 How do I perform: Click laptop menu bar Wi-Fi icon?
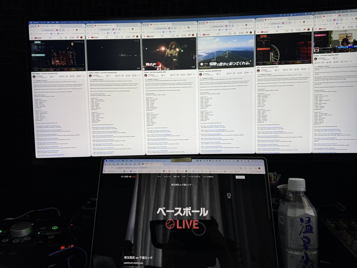point(241,161)
